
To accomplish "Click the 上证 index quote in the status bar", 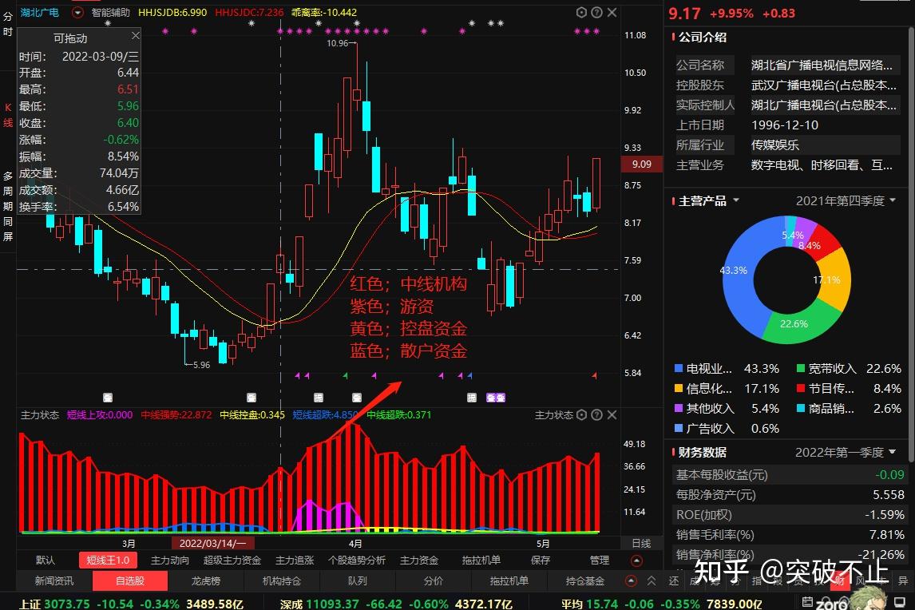I will tap(36, 604).
